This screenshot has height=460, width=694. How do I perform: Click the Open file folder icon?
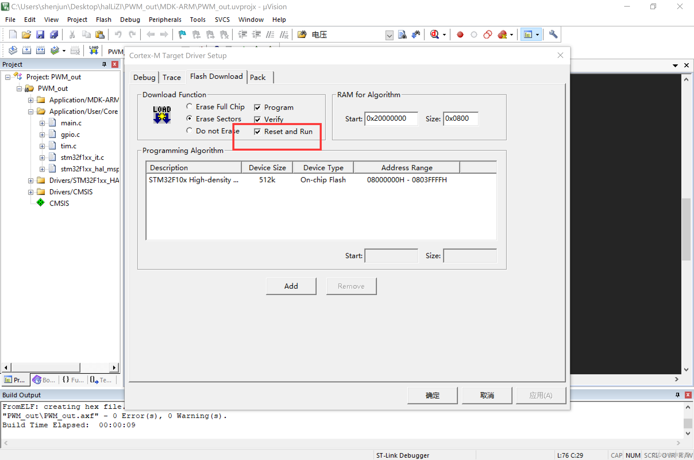coord(26,34)
